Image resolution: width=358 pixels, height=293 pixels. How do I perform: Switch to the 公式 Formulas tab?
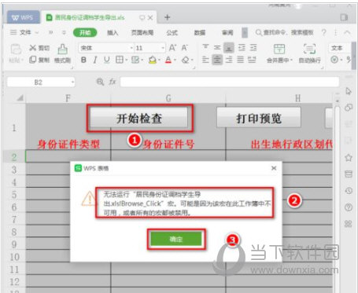(x=172, y=33)
